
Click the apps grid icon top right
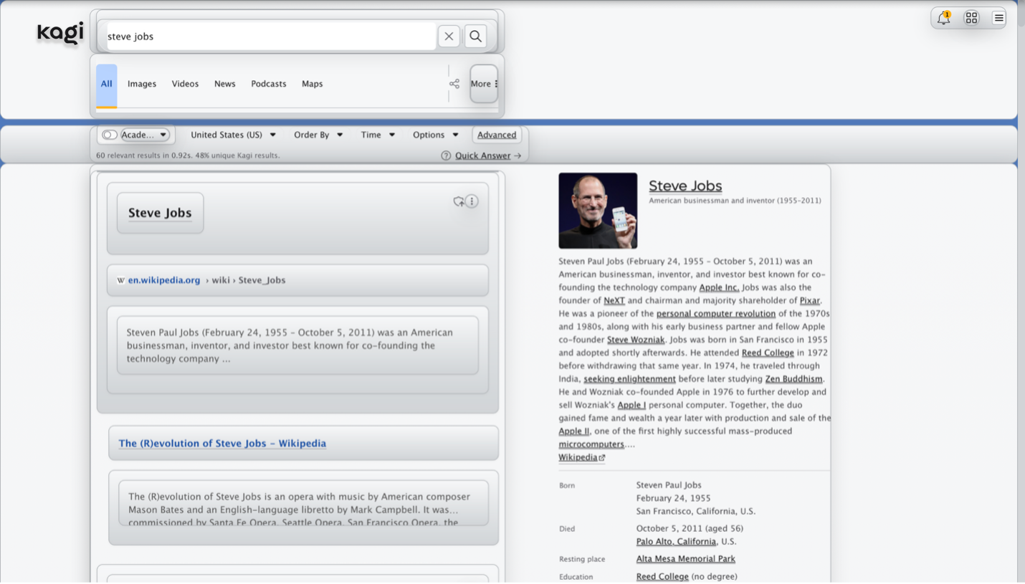coord(971,17)
